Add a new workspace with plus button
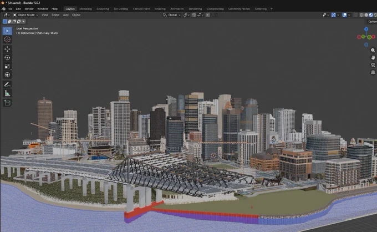The image size is (377, 232). tap(272, 9)
